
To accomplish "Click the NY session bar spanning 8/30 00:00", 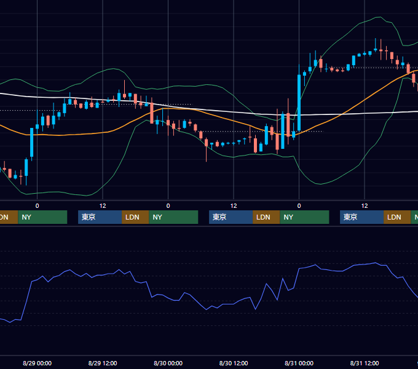I will [x=173, y=217].
